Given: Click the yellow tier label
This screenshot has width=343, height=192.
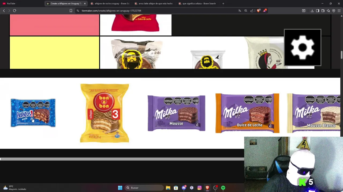Looking at the screenshot, I should pyautogui.click(x=54, y=53).
